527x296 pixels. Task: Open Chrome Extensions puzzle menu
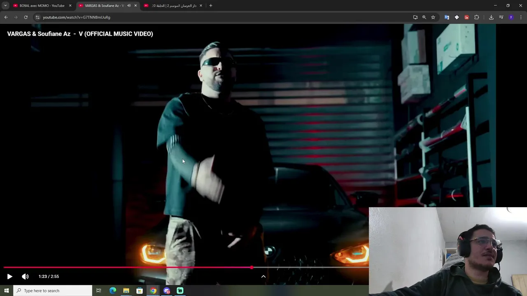(x=477, y=17)
